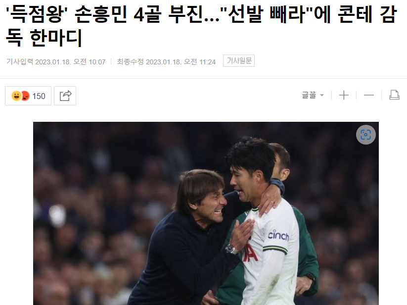Click the 콘테 감독 한마디 headline second line
This screenshot has height=305, width=407.
(x=44, y=38)
